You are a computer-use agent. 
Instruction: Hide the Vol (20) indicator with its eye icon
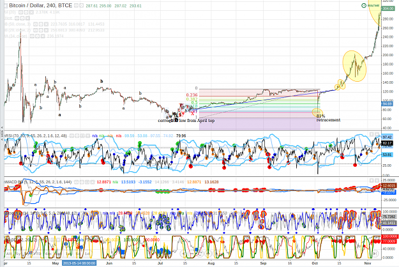tap(20, 12)
